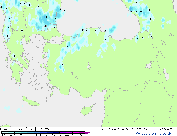Click the 30–35 mm purple legend swatch
Viewport: 177px width, 136px height.
(x=63, y=132)
